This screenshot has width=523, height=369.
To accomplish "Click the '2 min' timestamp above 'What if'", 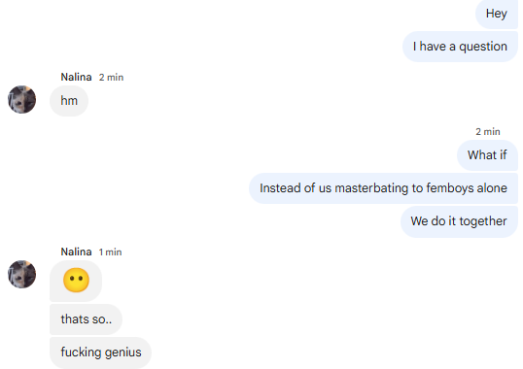I will click(x=488, y=132).
